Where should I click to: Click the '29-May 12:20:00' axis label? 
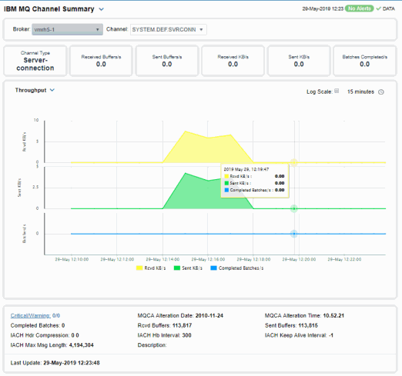(299, 259)
